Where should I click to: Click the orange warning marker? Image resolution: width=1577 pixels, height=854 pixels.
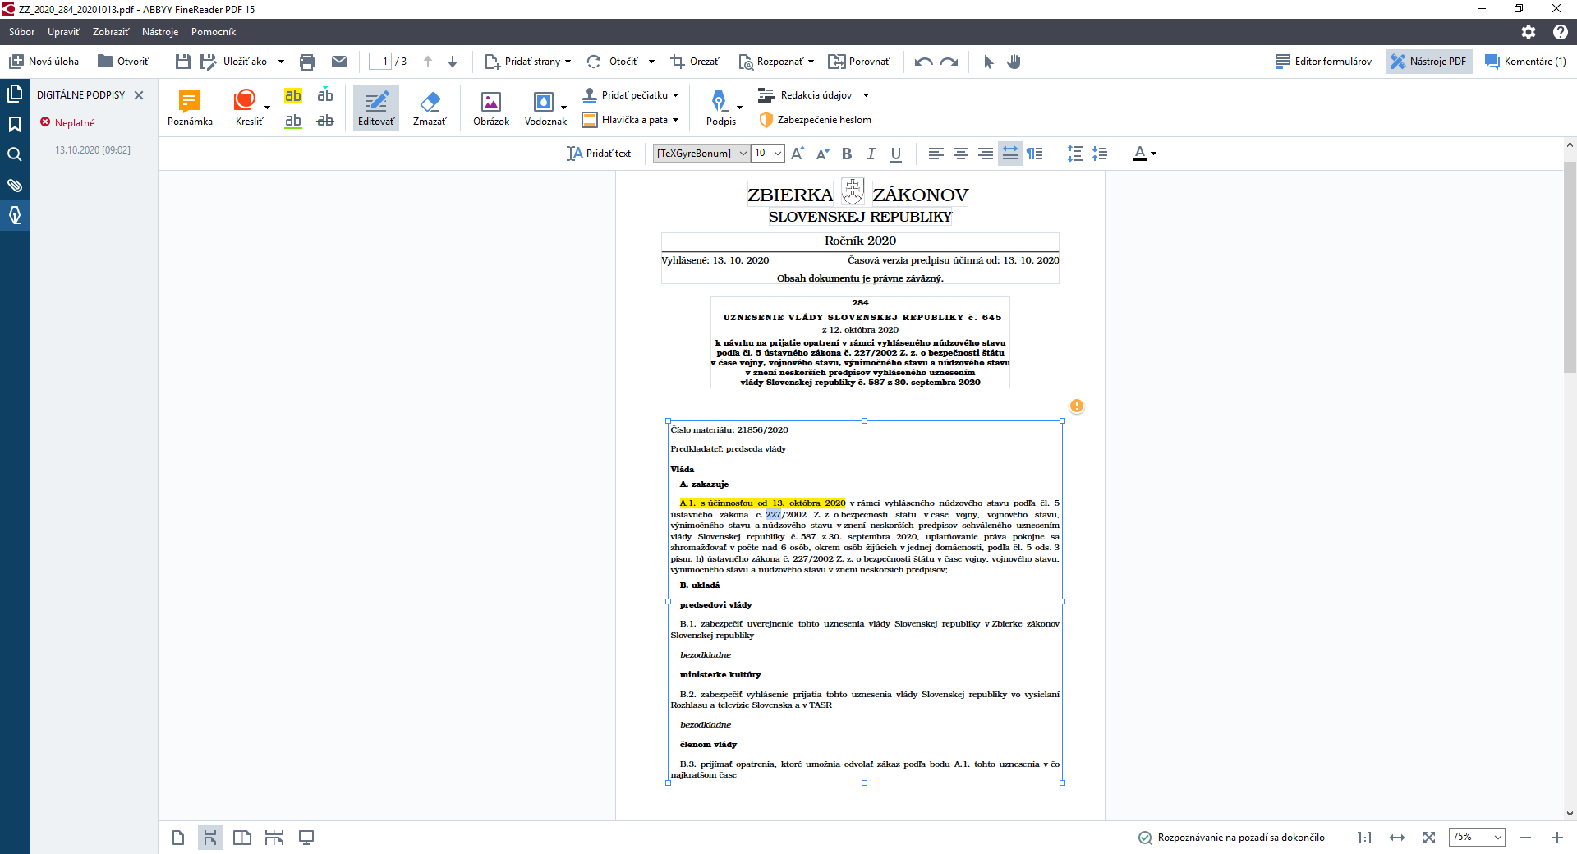[1077, 406]
